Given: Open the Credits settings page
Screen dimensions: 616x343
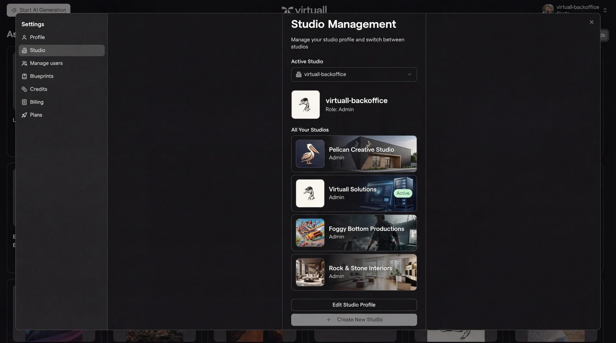Looking at the screenshot, I should pyautogui.click(x=62, y=89).
